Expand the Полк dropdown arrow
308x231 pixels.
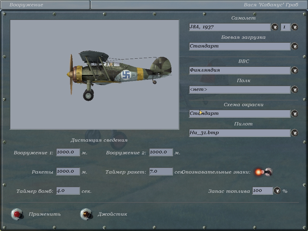click(294, 89)
